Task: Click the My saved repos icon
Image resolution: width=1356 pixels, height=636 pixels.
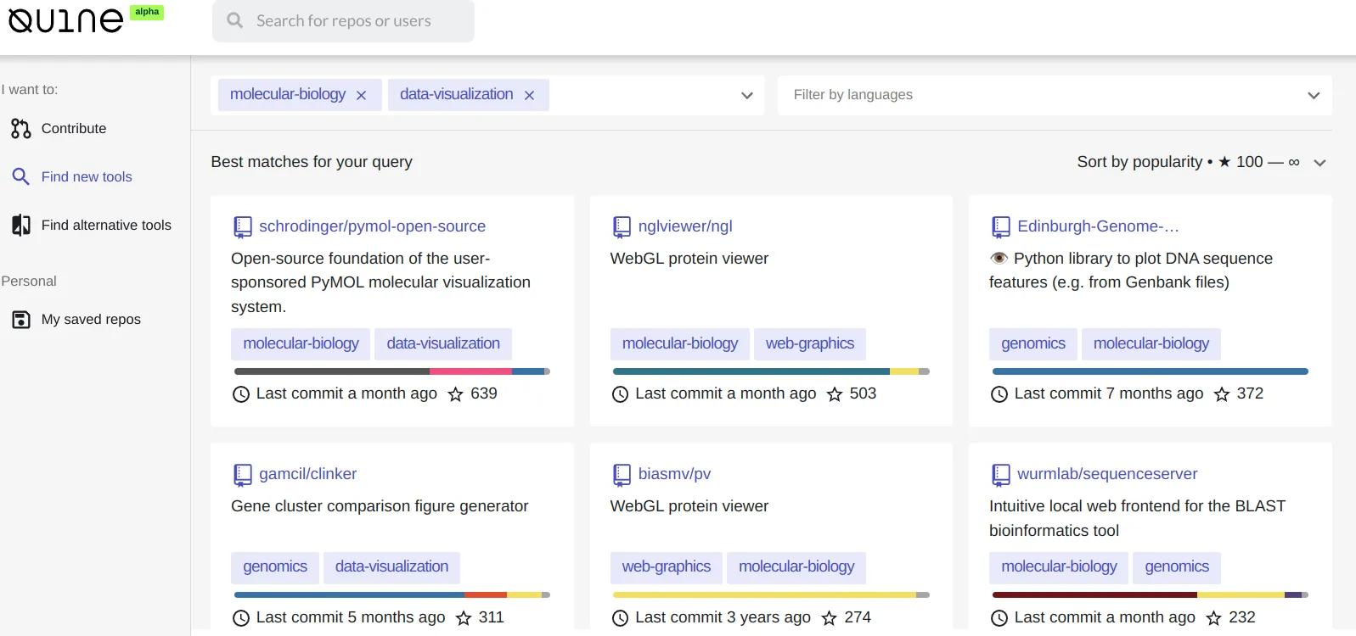Action: pos(20,319)
